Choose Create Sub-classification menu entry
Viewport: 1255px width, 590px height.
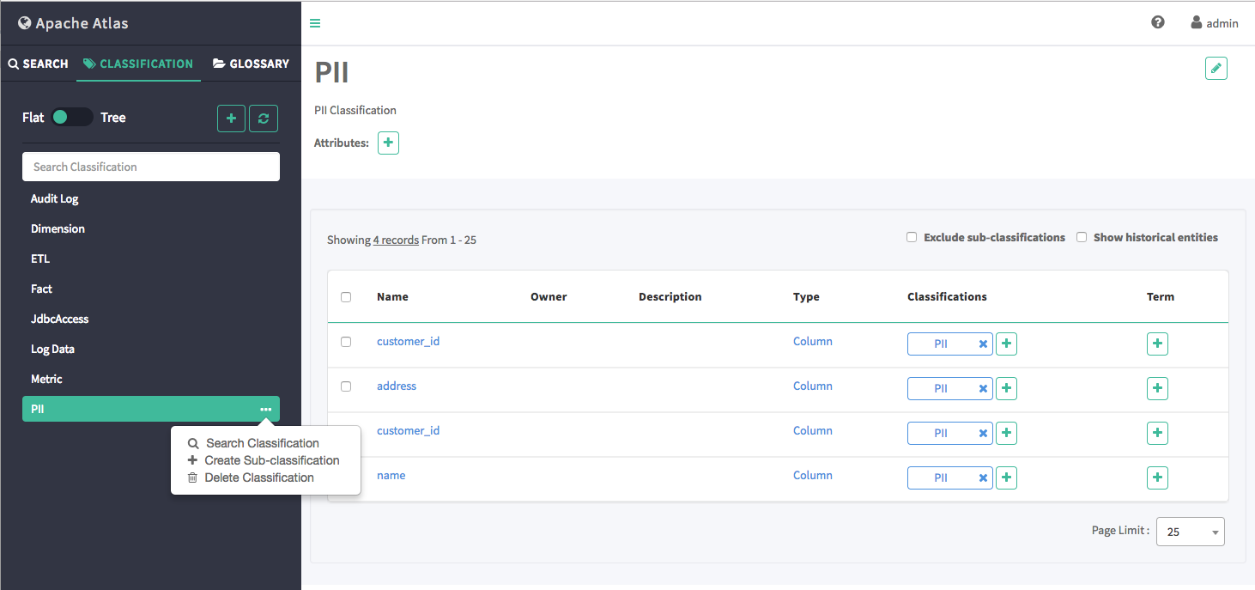coord(264,460)
